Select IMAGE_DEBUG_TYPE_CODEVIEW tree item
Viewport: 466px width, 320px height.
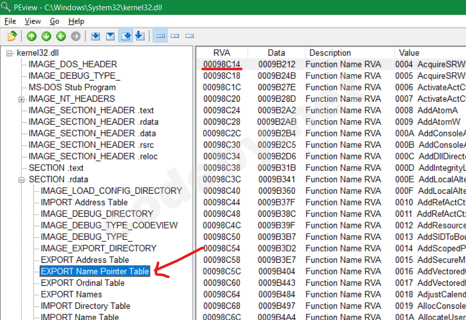[x=109, y=225]
